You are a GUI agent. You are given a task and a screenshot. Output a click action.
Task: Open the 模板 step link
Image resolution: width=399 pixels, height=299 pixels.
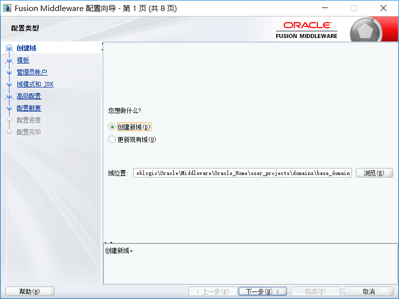[x=23, y=60]
